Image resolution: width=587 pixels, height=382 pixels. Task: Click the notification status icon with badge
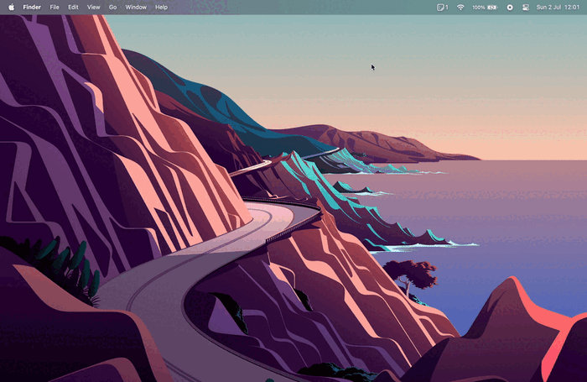pos(440,7)
